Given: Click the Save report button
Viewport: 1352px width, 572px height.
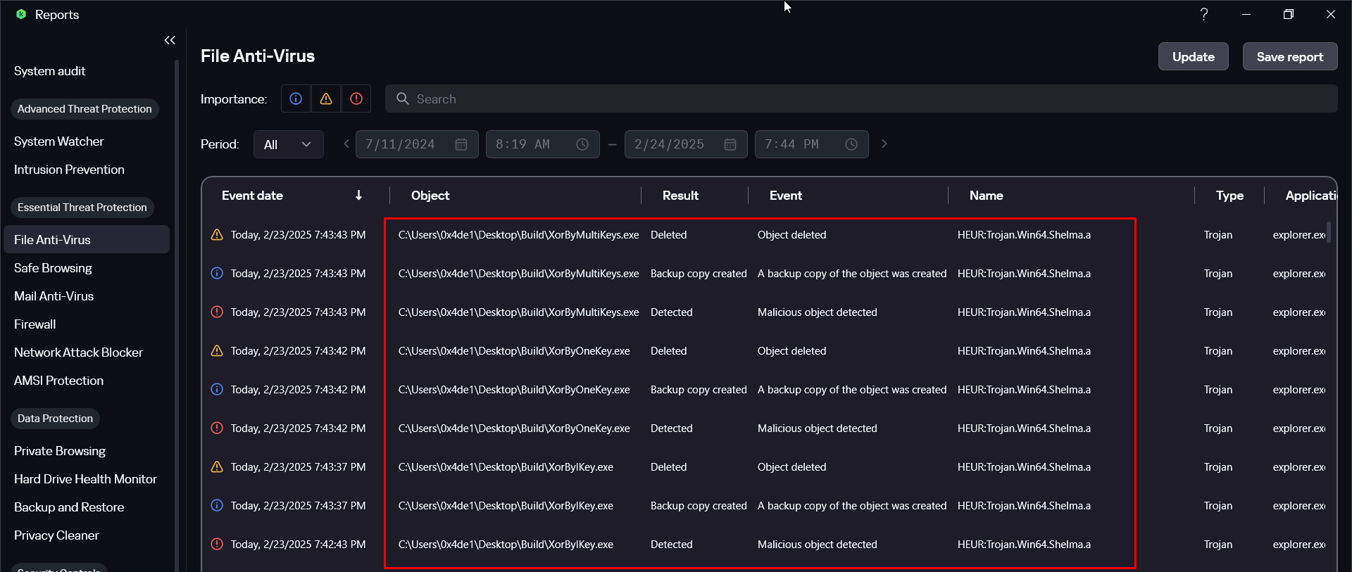Looking at the screenshot, I should [x=1290, y=56].
